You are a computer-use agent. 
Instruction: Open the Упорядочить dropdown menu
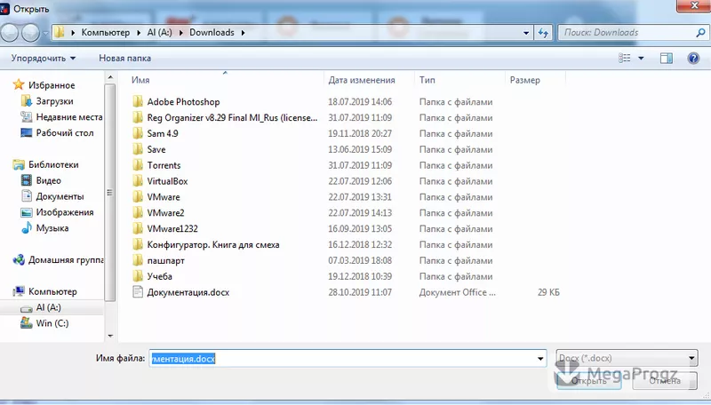43,58
